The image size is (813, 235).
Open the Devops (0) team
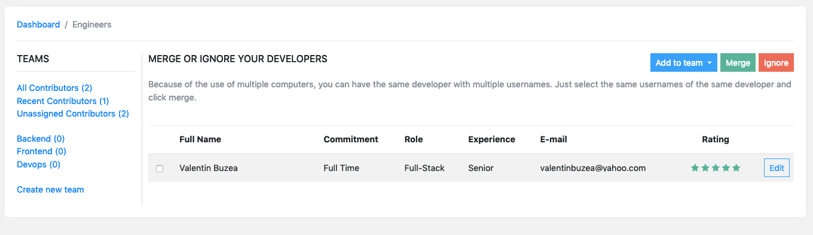[x=38, y=164]
